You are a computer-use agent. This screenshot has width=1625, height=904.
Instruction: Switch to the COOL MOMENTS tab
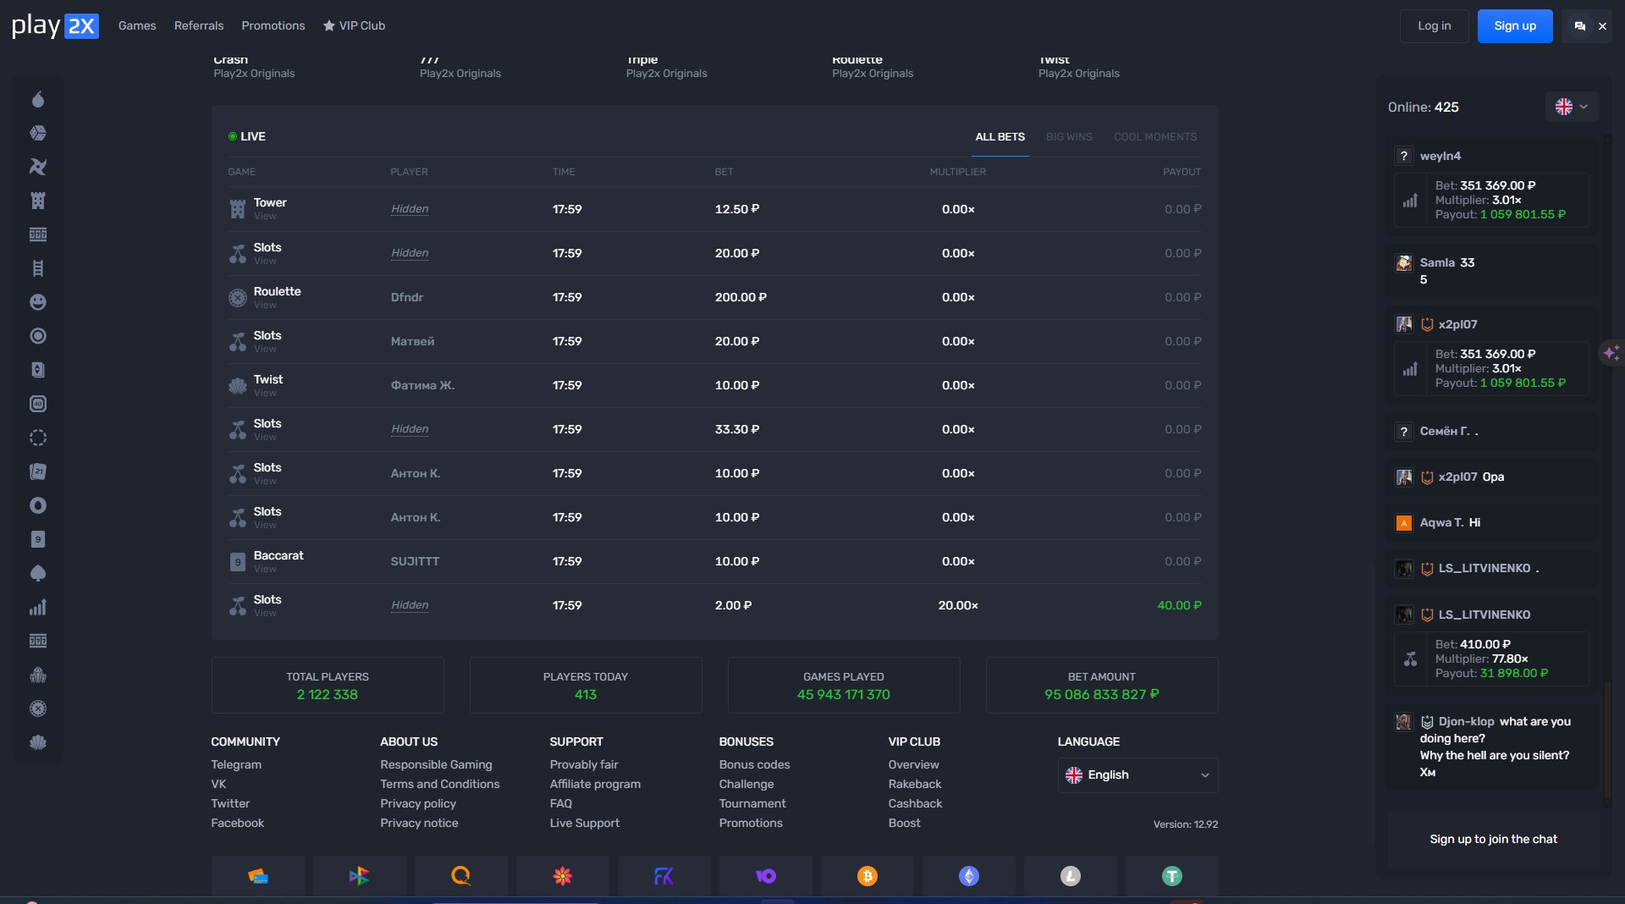pyautogui.click(x=1155, y=136)
